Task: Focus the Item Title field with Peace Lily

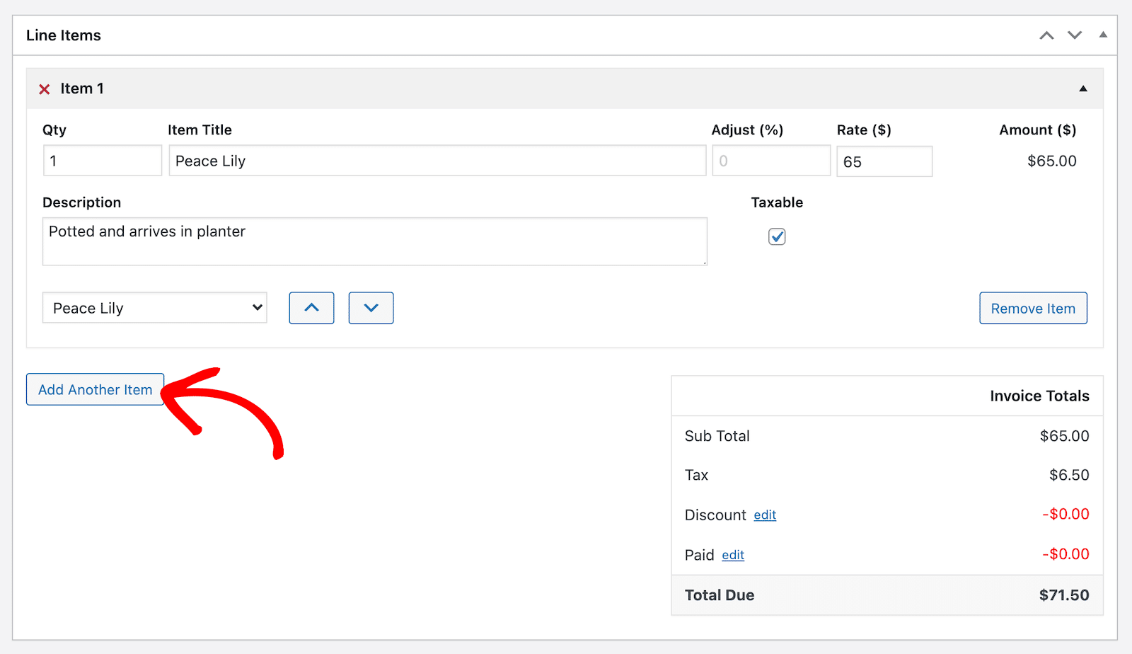Action: coord(437,161)
